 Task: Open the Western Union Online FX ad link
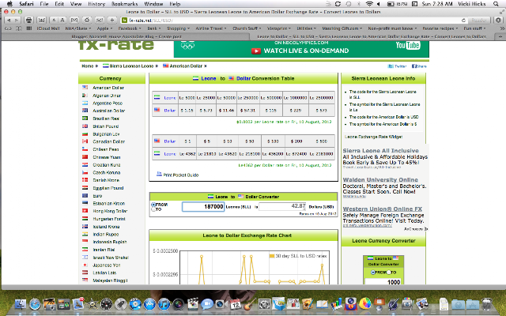383,209
